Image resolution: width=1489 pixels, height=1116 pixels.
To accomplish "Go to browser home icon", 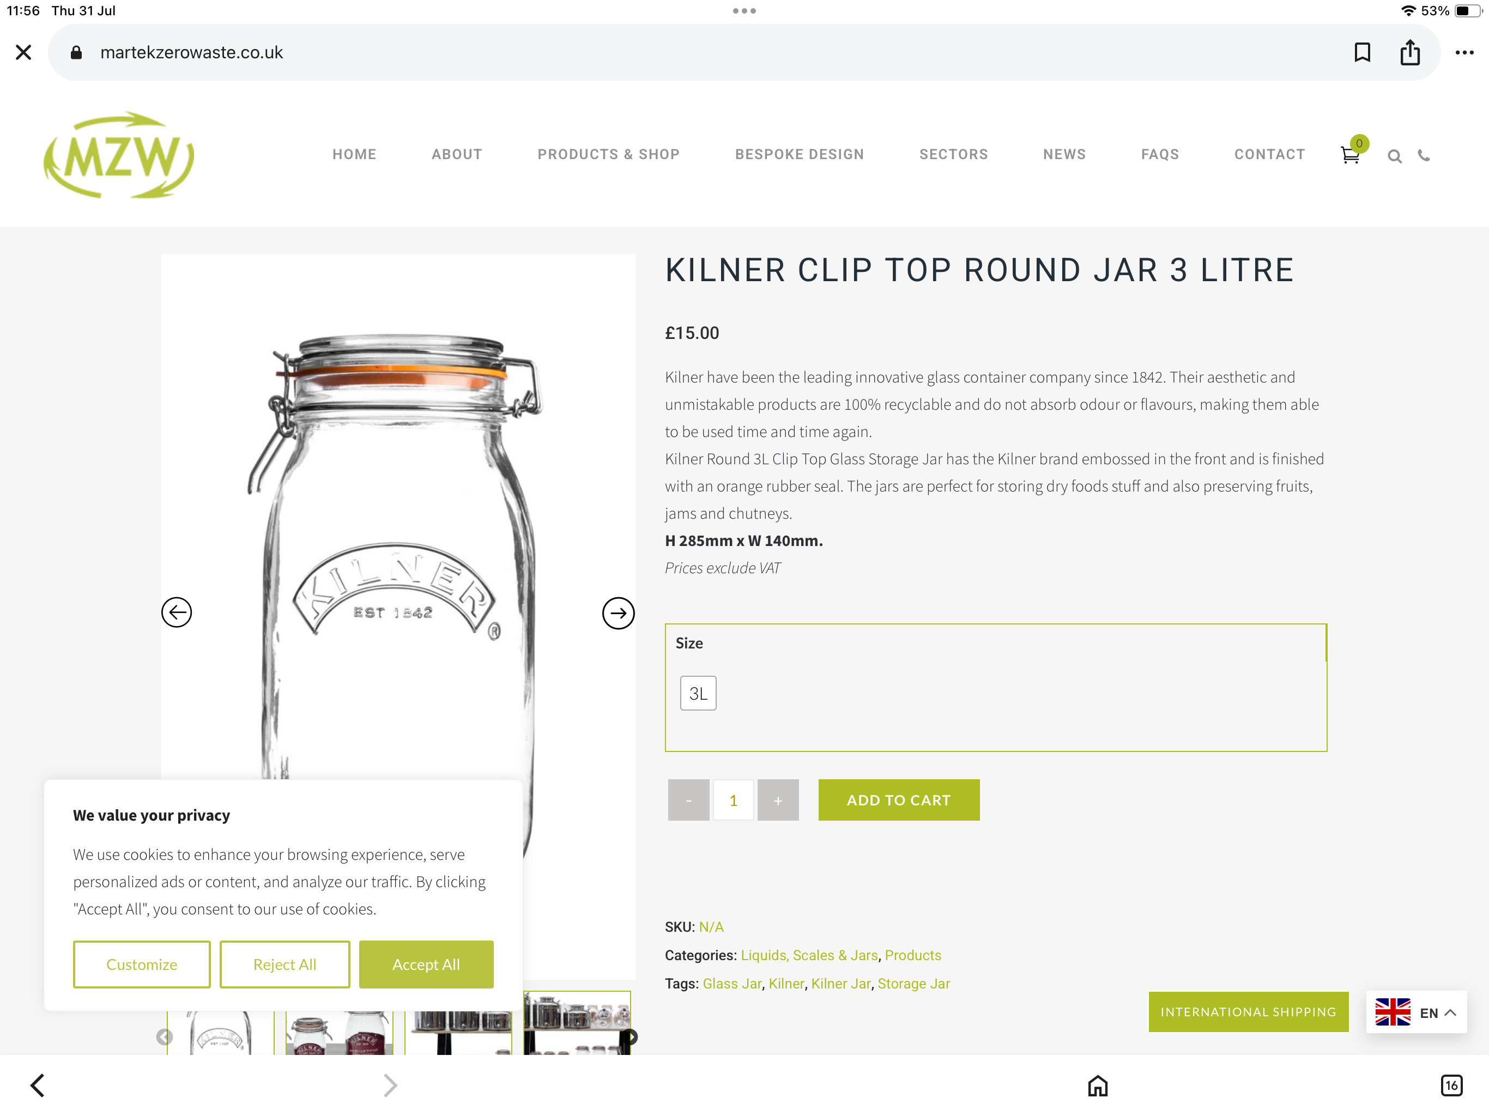I will [x=1097, y=1085].
